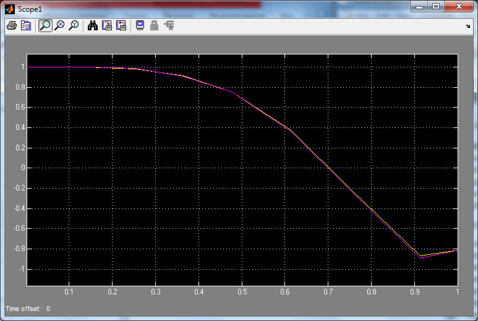Click the dock arrow at the toolbar's right end
The height and width of the screenshot is (321, 478).
point(468,26)
